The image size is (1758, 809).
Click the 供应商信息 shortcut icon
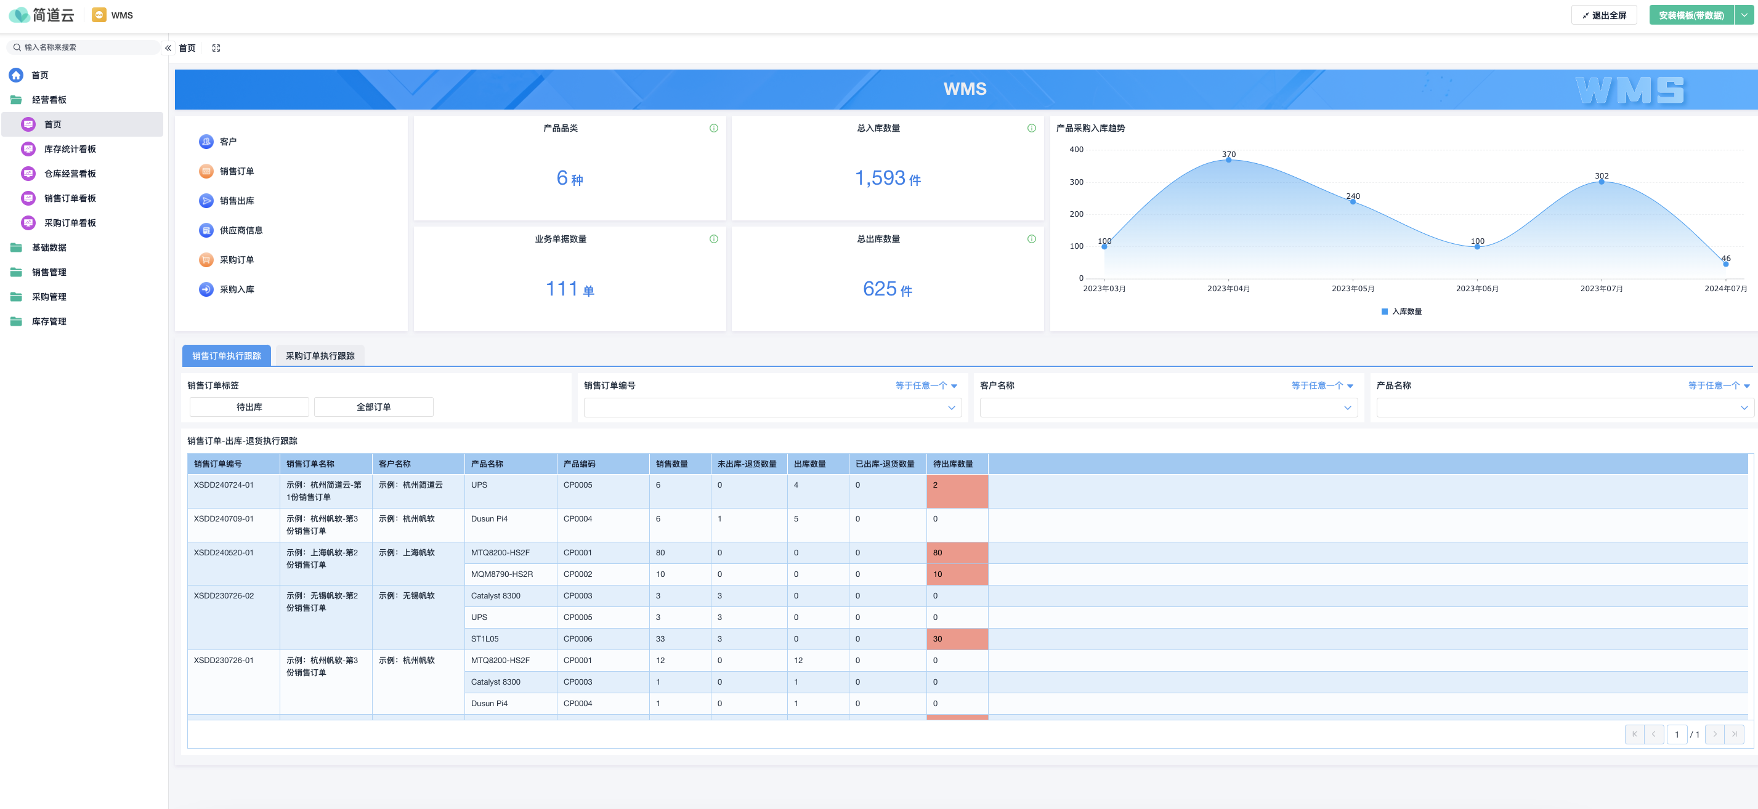(x=205, y=230)
